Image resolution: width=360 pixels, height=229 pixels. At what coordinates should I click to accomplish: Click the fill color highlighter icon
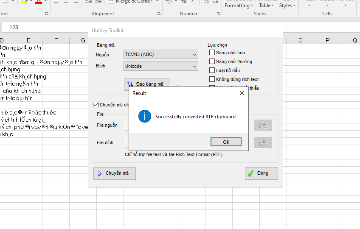pos(24,2)
